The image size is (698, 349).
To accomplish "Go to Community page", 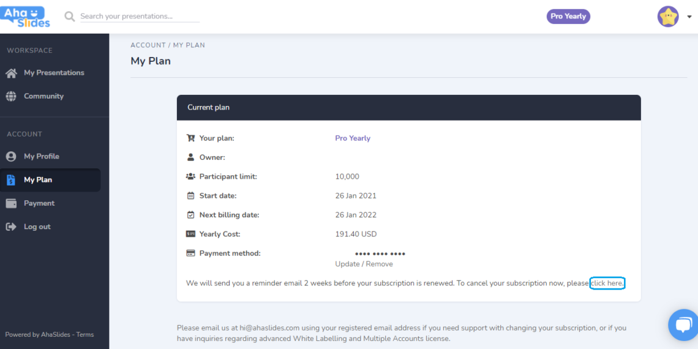I will [43, 96].
